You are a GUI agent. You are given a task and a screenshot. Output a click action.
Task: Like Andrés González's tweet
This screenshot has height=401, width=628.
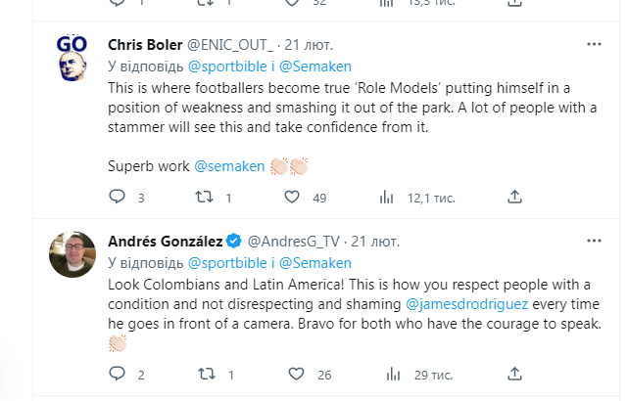(x=296, y=374)
